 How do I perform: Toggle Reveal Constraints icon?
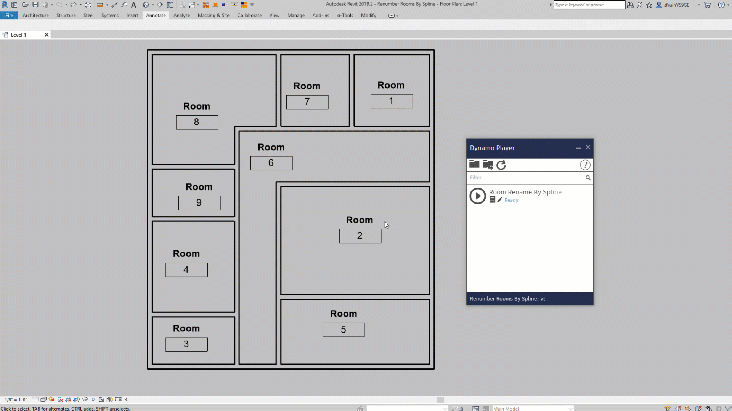118,399
